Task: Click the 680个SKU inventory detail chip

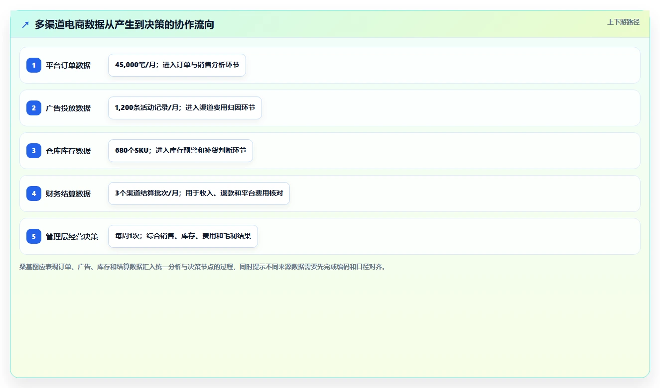Action: [180, 151]
